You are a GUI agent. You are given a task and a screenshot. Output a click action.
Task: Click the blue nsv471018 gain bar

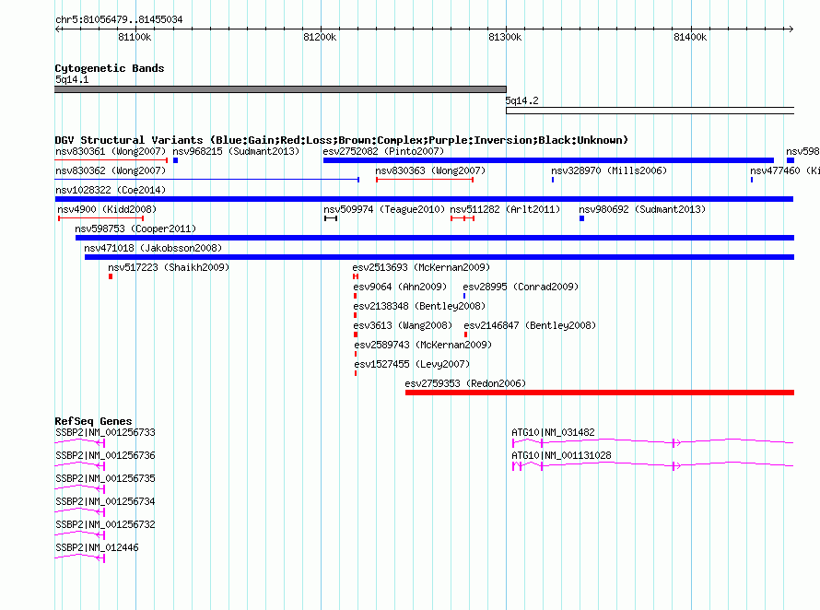click(x=439, y=257)
